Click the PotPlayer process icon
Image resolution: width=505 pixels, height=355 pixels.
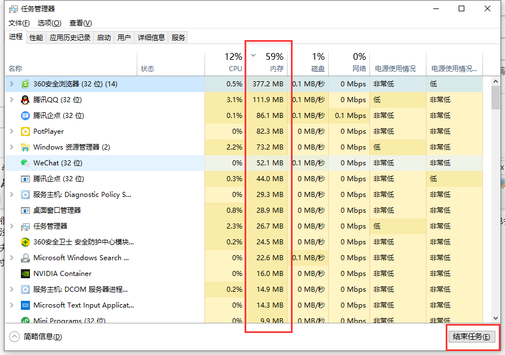(x=25, y=132)
